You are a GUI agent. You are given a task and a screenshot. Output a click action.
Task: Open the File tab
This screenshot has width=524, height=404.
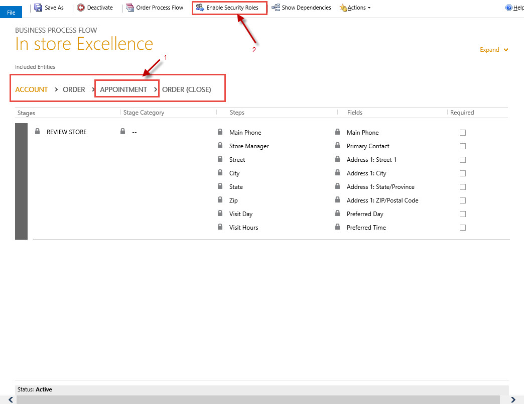pyautogui.click(x=11, y=12)
